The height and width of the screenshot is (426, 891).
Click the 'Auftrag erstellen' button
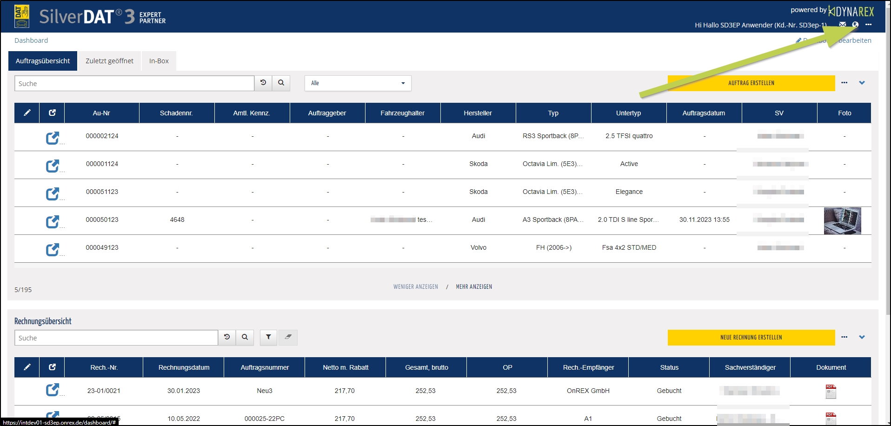click(x=751, y=83)
